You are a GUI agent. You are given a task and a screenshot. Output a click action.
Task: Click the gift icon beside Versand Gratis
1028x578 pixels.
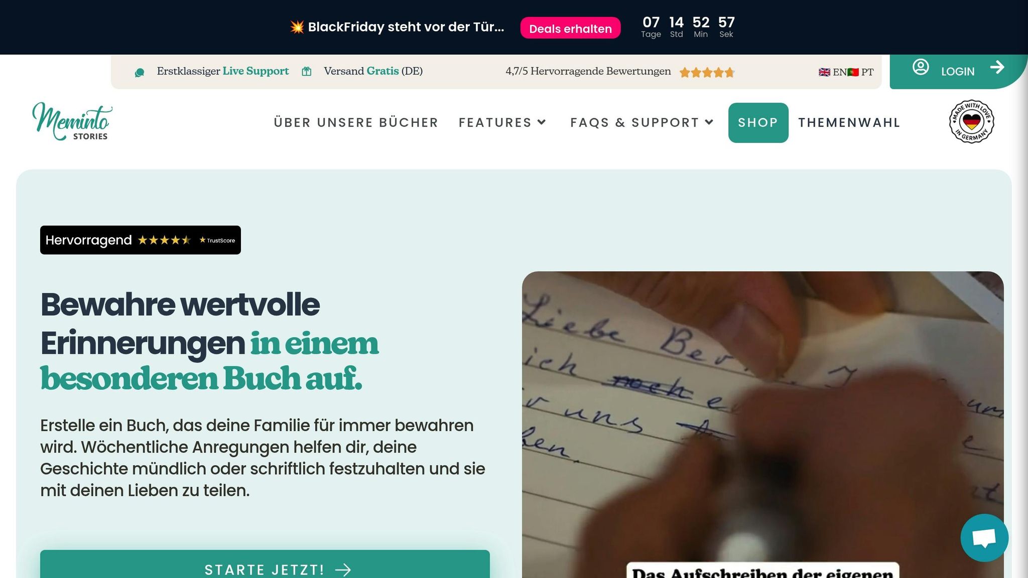click(x=307, y=72)
